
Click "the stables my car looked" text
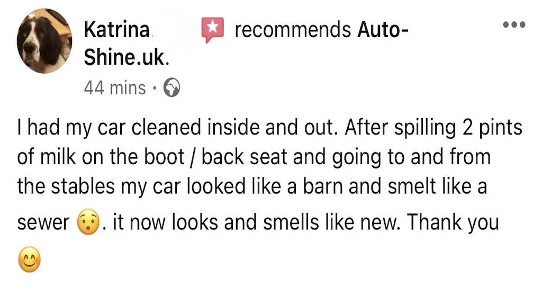pos(131,187)
